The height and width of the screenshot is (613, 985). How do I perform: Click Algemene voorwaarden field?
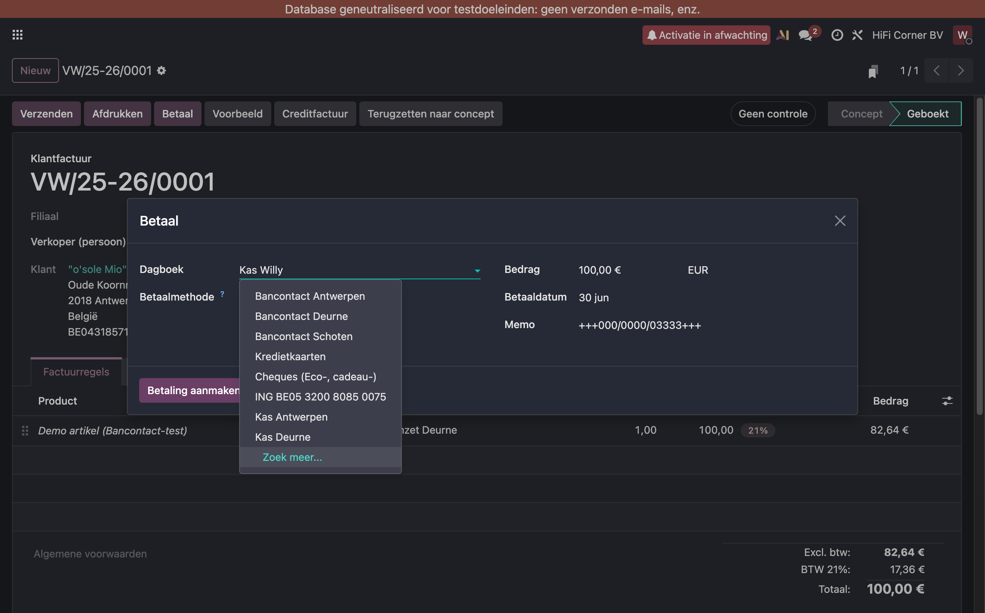pyautogui.click(x=90, y=554)
